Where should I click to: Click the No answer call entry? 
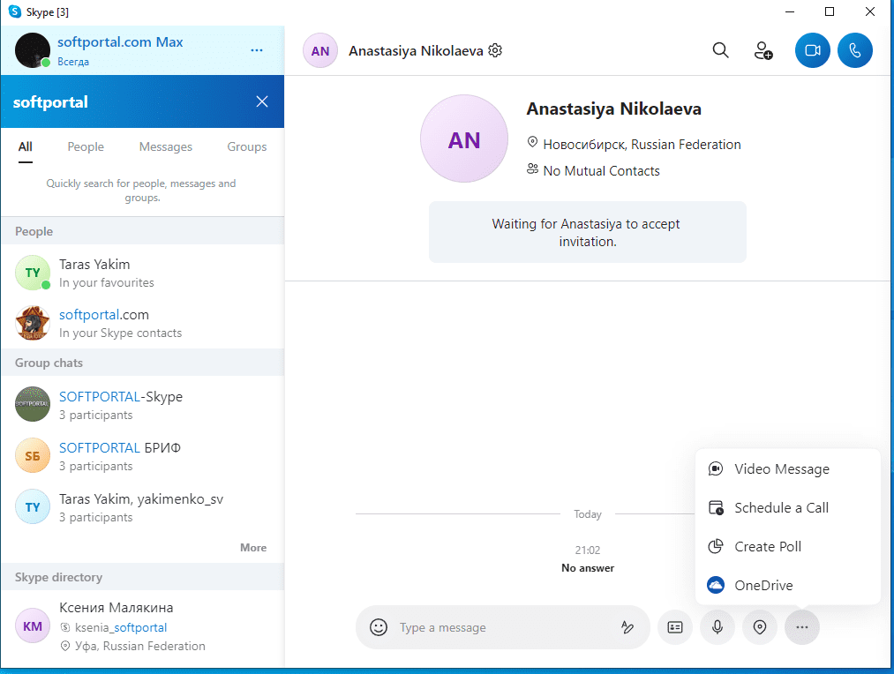point(588,568)
